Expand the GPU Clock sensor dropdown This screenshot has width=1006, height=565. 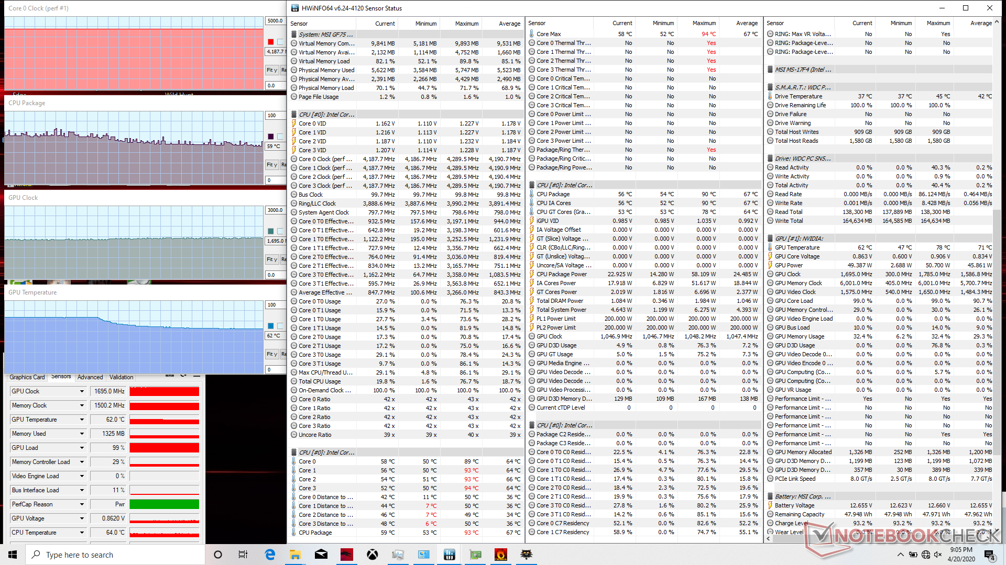click(x=82, y=391)
